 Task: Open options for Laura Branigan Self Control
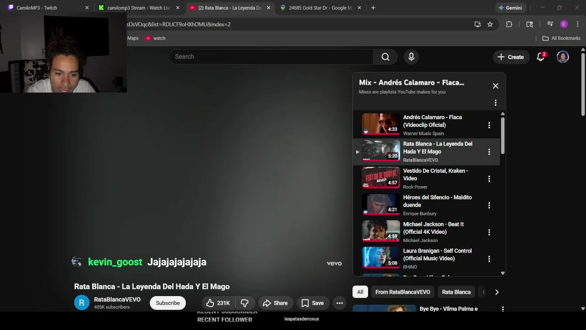tap(489, 259)
